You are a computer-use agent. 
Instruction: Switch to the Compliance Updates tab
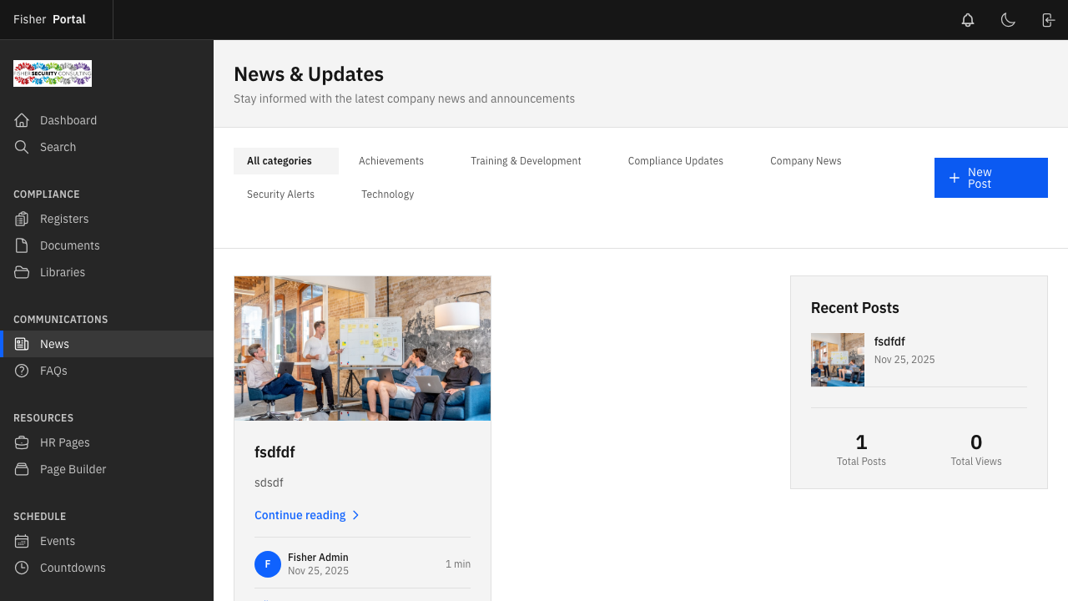tap(675, 160)
